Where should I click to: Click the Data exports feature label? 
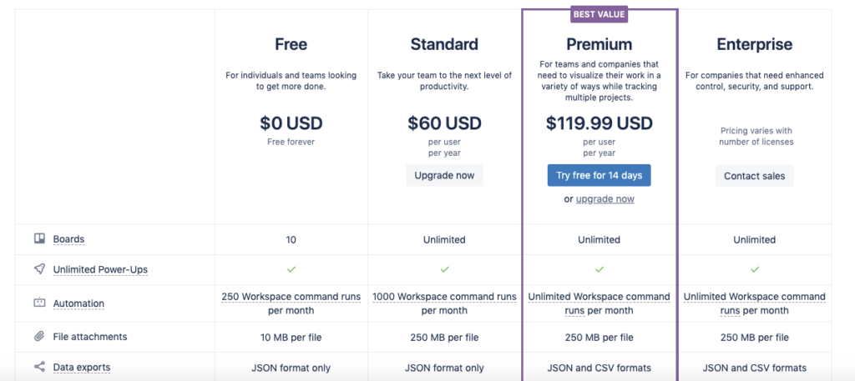[82, 368]
